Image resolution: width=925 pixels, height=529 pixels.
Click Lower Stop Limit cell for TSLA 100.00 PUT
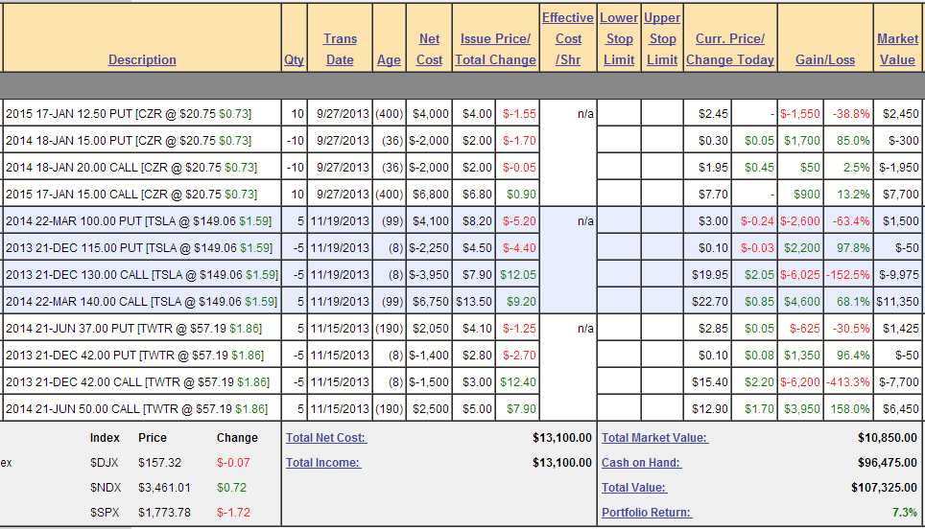(619, 220)
